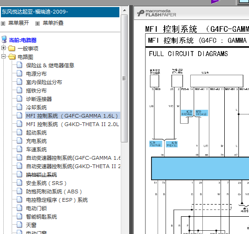Click the computer icon beside 当前:电路图
249x234 pixels.
(4, 39)
